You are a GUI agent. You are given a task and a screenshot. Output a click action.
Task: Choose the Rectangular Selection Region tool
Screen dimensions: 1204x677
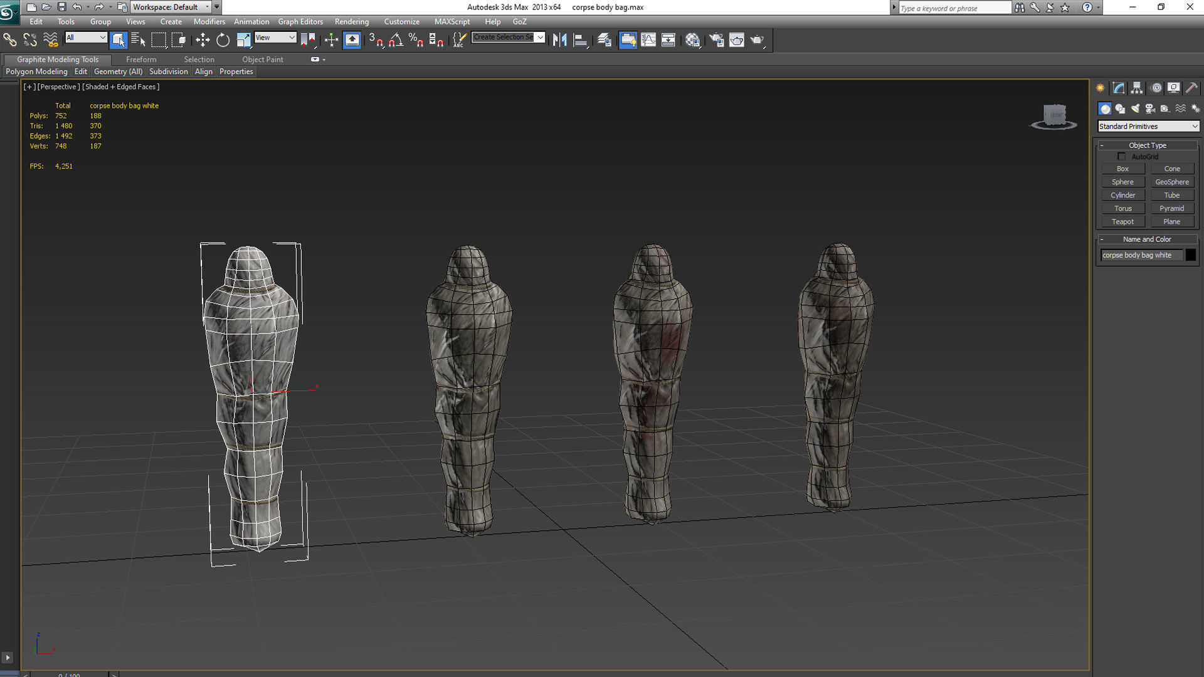[159, 40]
